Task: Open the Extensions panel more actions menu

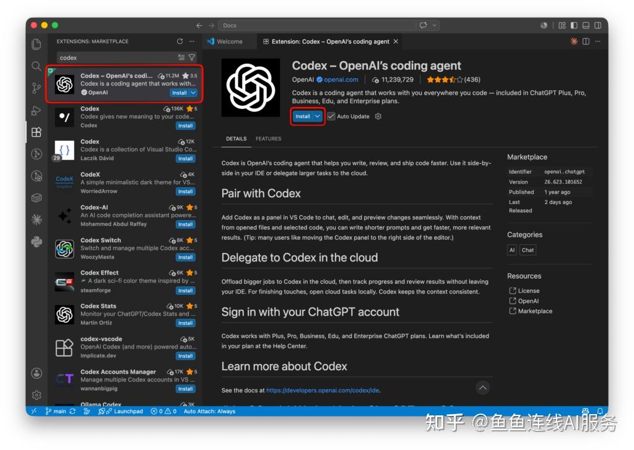Action: [192, 41]
